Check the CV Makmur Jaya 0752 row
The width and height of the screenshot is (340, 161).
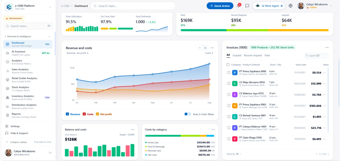229,95
